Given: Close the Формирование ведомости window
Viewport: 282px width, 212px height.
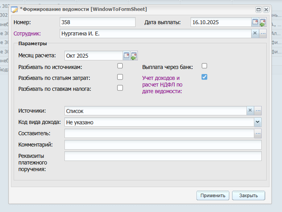Looking at the screenshot, I should pos(266,9).
